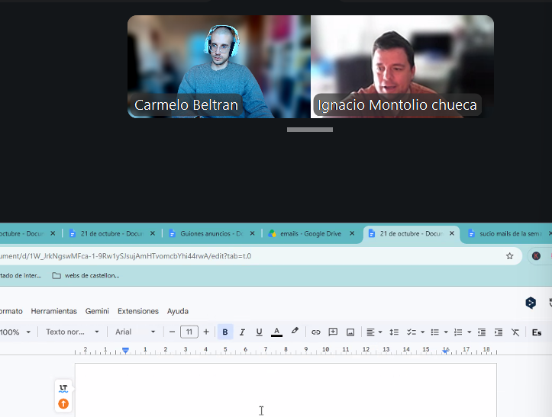The width and height of the screenshot is (552, 417).
Task: Click the bulleted list icon
Action: 435,332
